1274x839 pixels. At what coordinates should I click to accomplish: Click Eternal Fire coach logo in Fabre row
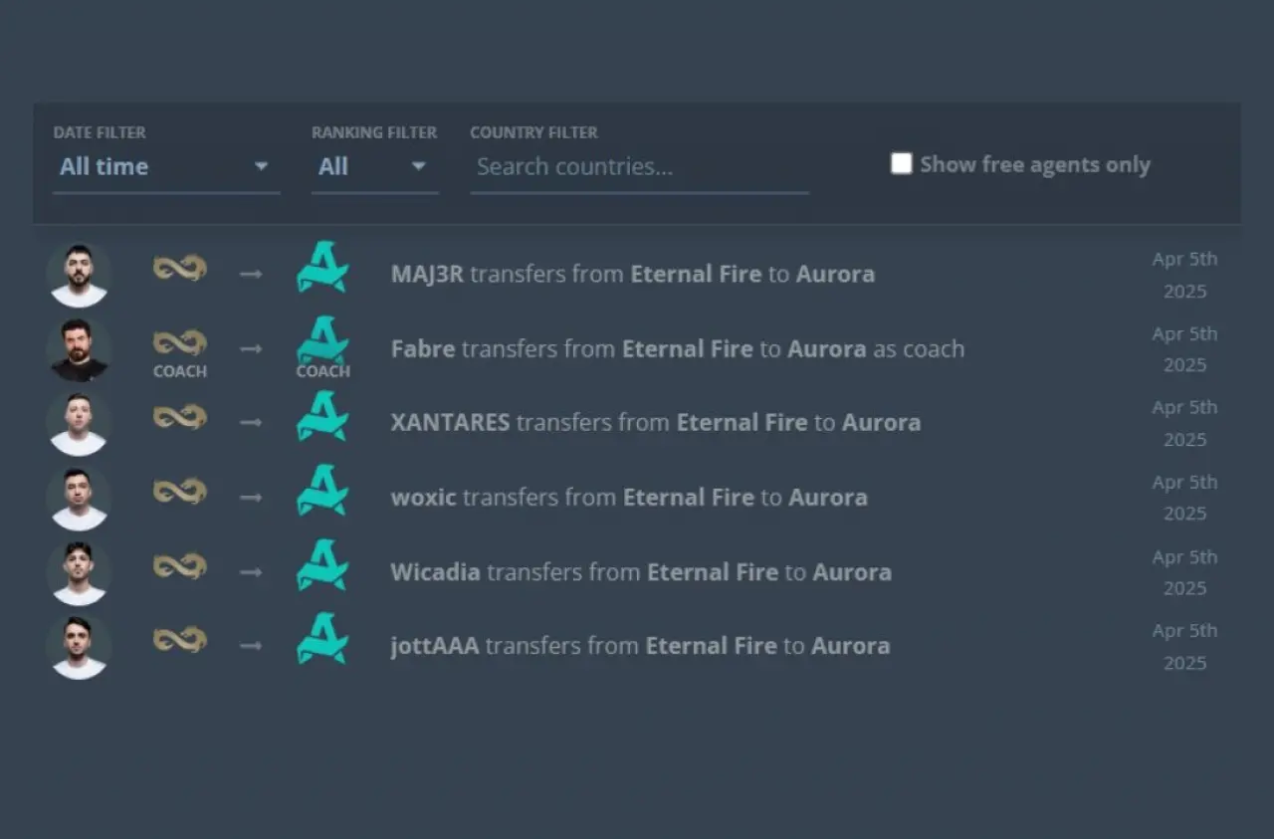179,343
